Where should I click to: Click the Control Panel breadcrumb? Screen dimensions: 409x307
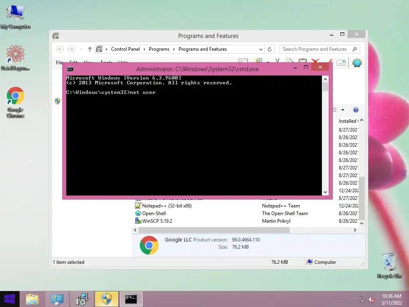tap(125, 49)
